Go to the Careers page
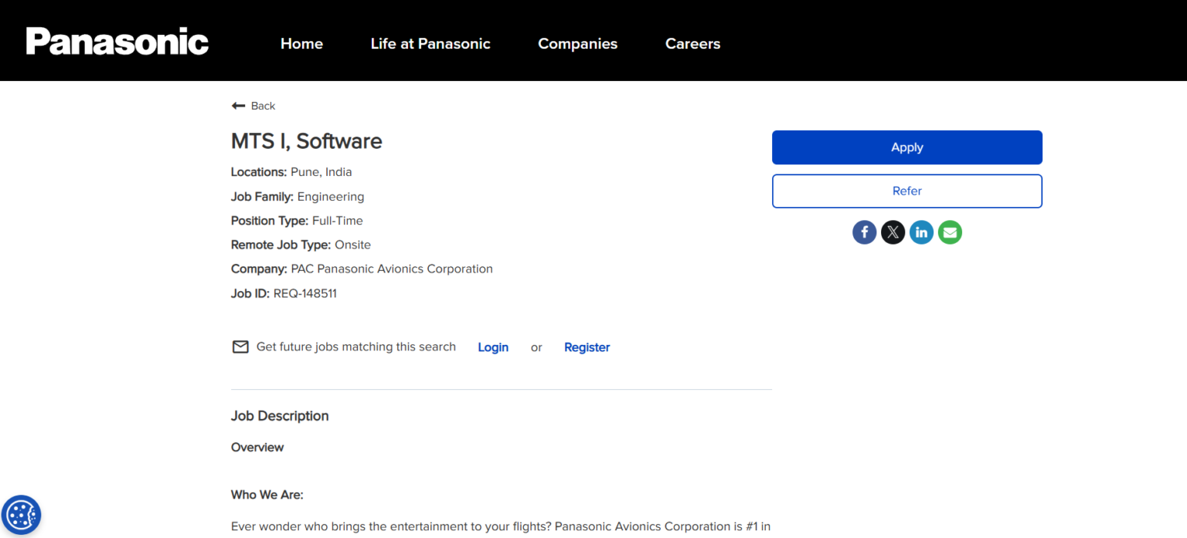 pyautogui.click(x=692, y=44)
